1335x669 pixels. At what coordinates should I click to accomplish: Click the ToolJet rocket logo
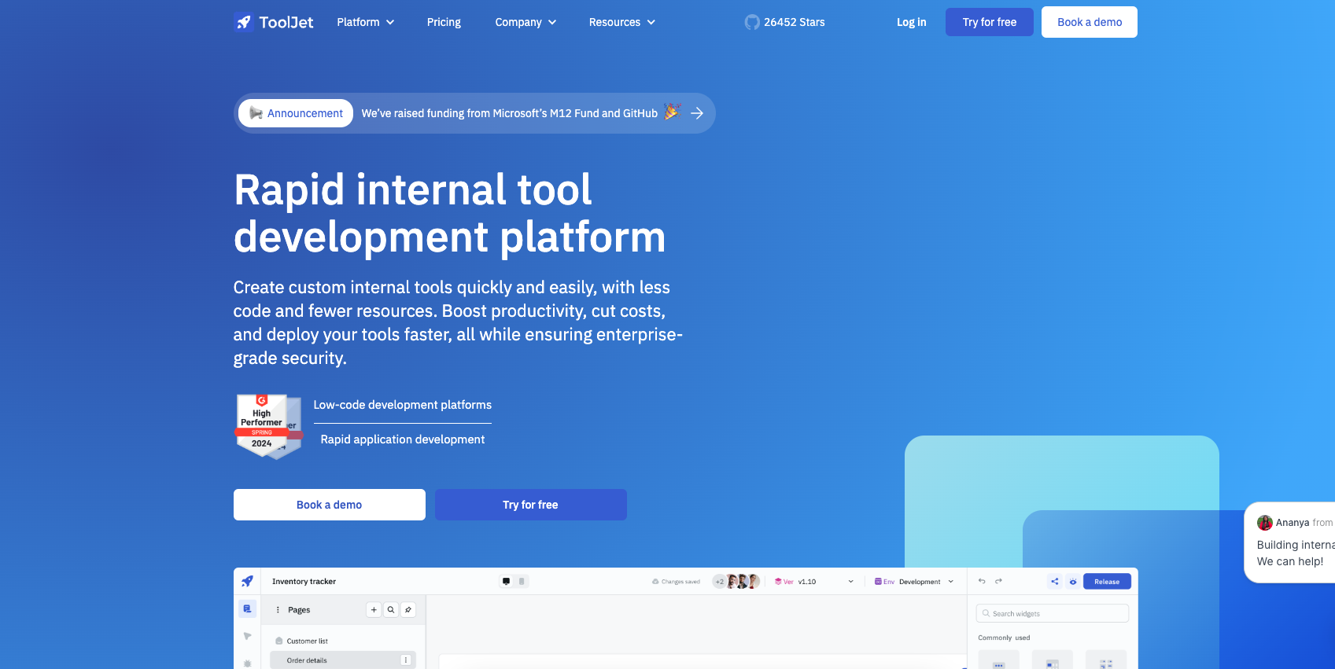(244, 22)
